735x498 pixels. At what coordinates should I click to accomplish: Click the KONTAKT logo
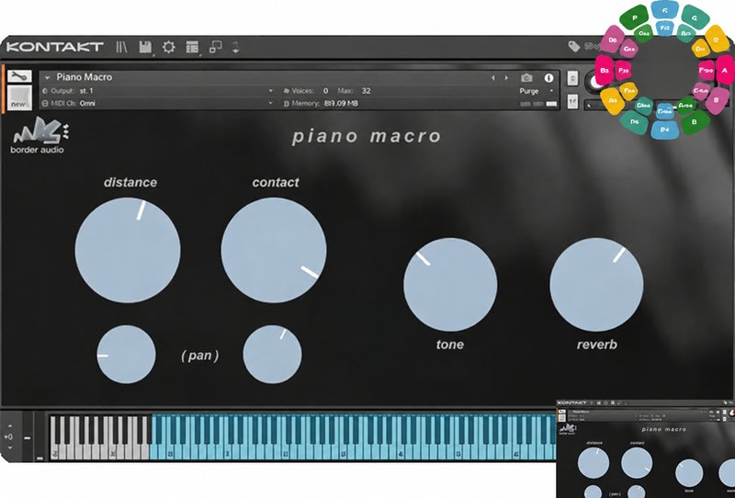pos(55,47)
